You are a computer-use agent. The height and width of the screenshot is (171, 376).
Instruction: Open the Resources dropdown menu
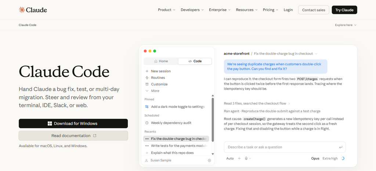coord(246,10)
